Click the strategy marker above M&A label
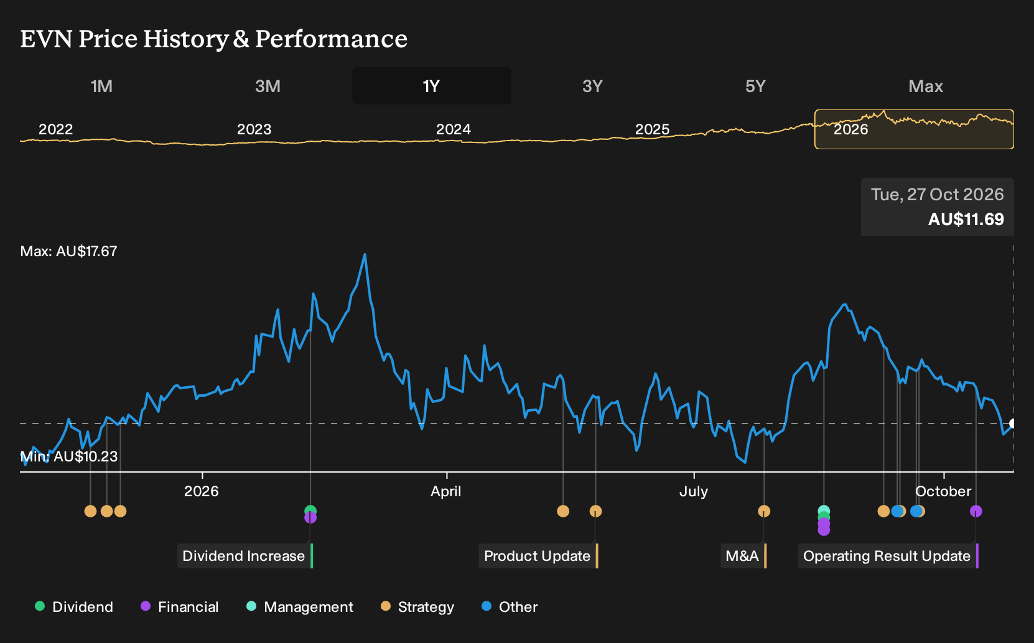 [x=764, y=511]
